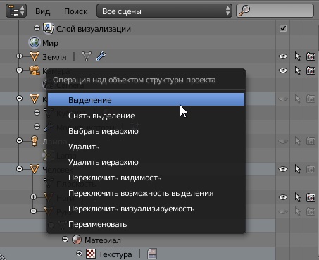The image size is (319, 260).
Task: Show Лампа with its dimmed eye icon
Action: (283, 141)
